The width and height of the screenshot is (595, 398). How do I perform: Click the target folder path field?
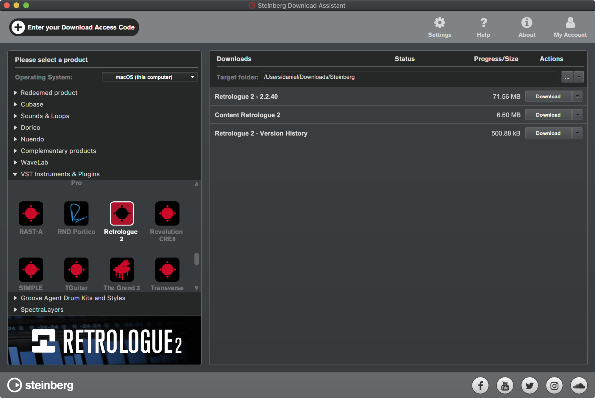coord(410,77)
